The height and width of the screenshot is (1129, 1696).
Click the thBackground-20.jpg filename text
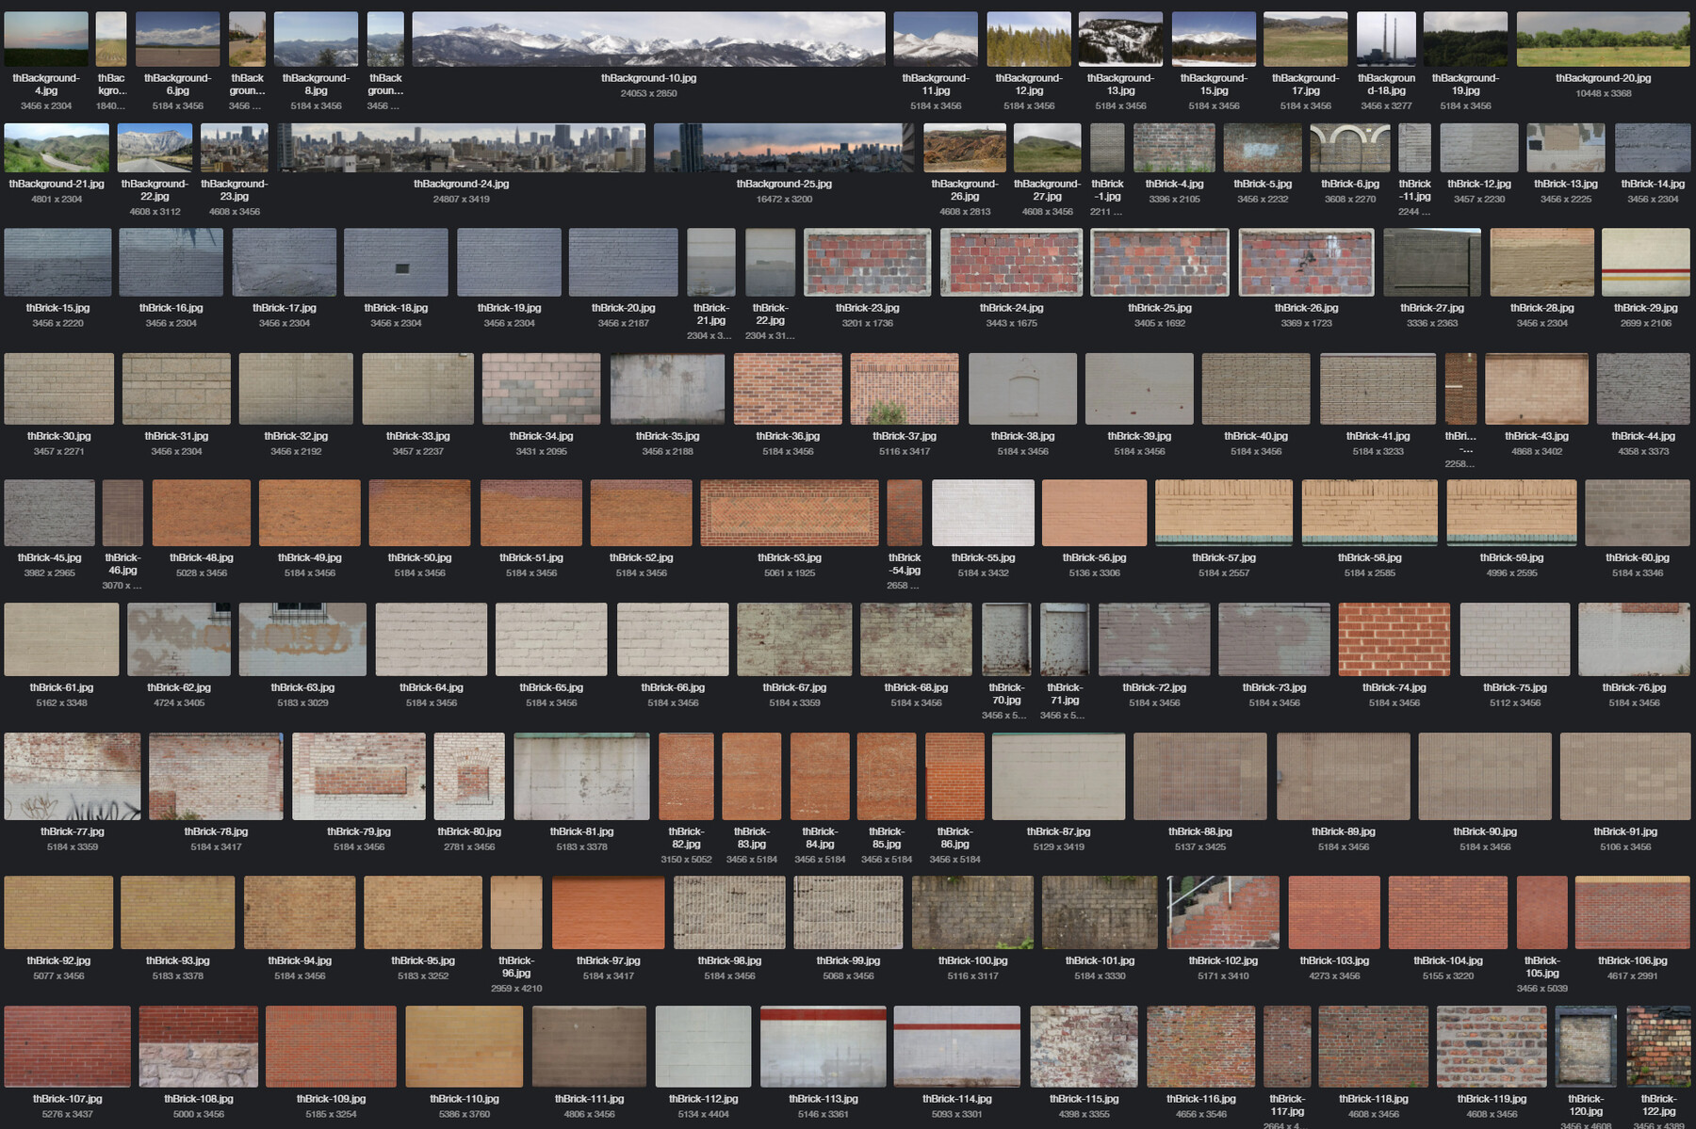coord(1603,79)
